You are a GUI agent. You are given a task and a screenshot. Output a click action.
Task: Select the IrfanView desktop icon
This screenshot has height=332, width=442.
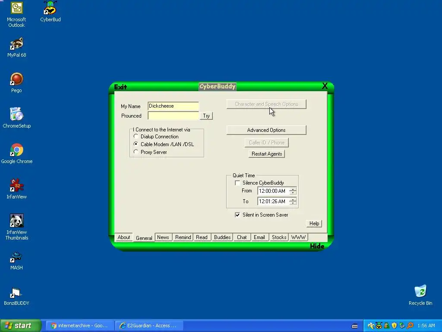(17, 189)
